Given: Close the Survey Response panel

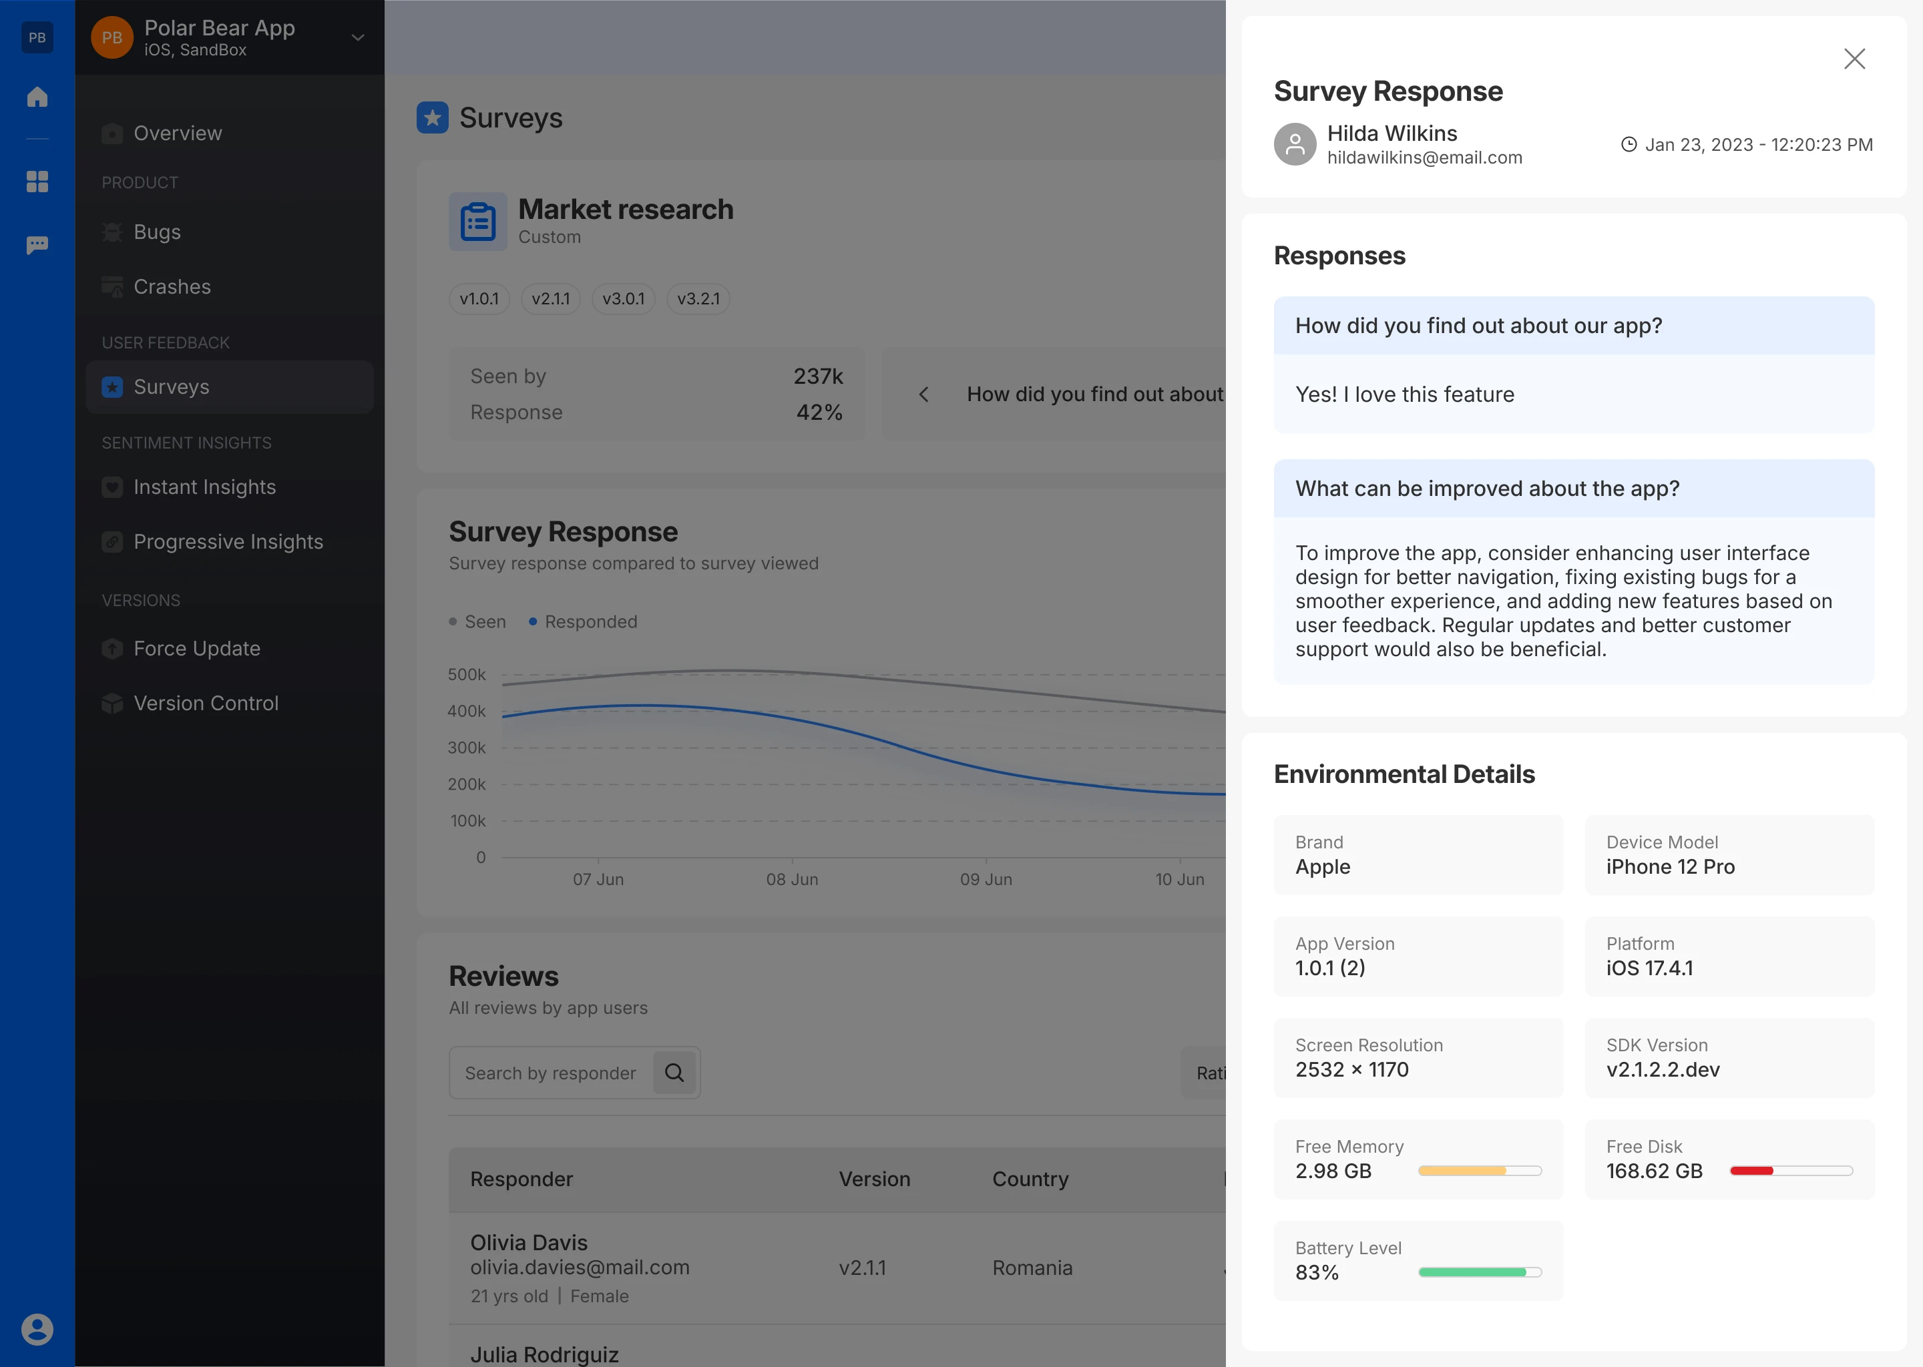Looking at the screenshot, I should [1854, 59].
